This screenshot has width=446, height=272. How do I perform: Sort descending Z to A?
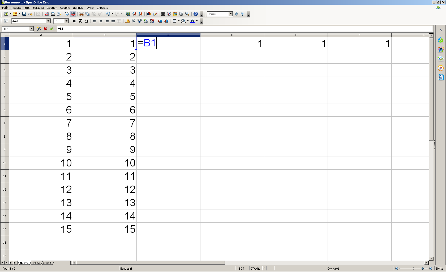coord(140,14)
